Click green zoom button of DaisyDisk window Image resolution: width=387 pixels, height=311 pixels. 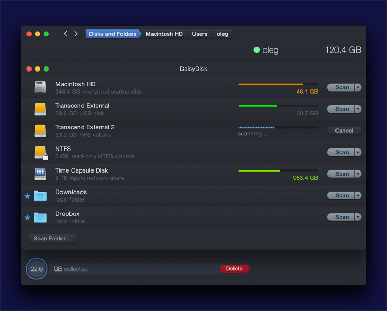click(46, 69)
